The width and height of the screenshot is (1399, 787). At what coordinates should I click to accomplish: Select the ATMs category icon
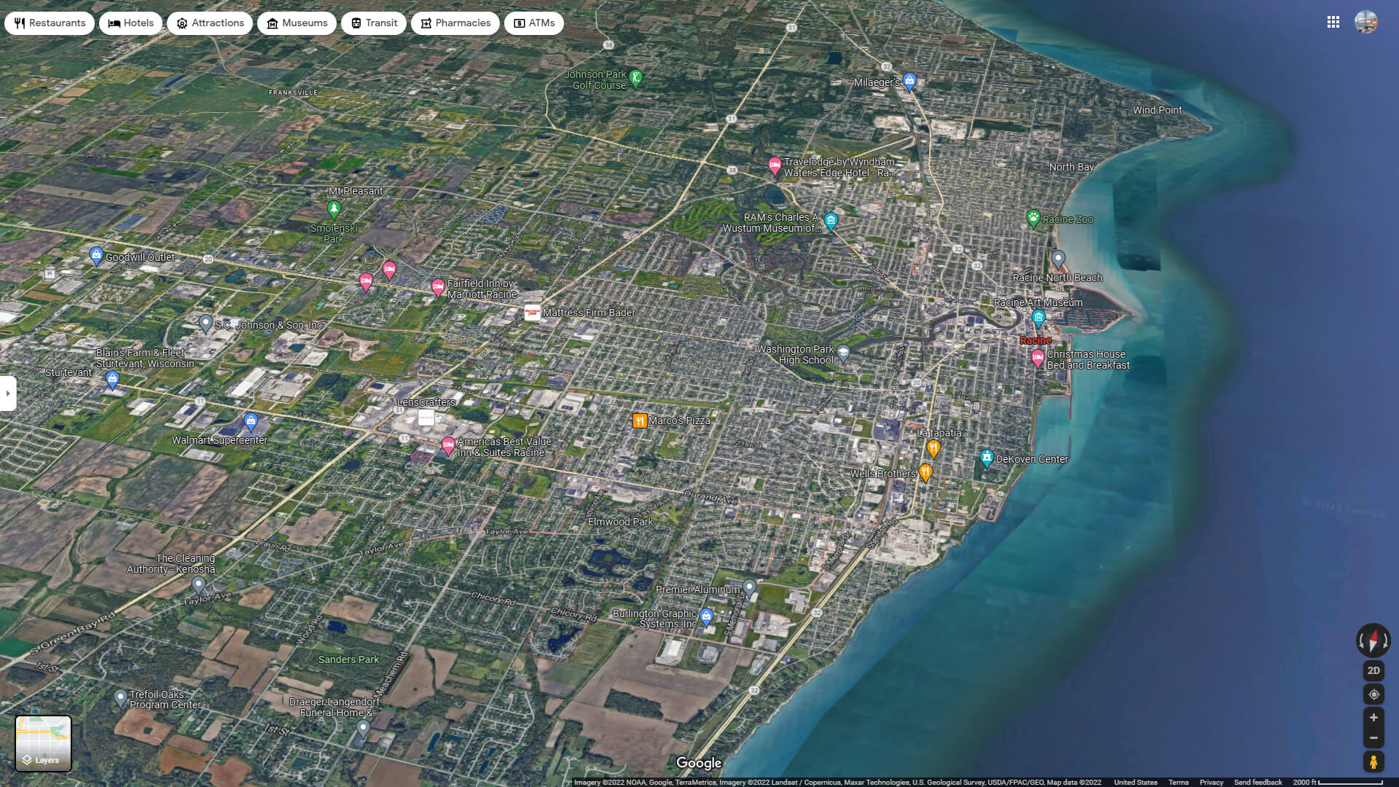tap(520, 23)
